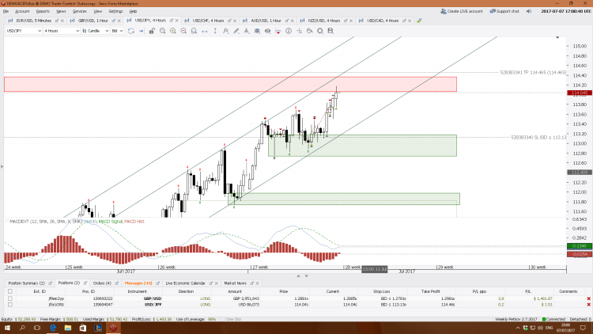Viewport: 593px width, 334px height.
Task: Switch to EUR/USD, 5 Minutes chart tab
Action: click(x=34, y=21)
